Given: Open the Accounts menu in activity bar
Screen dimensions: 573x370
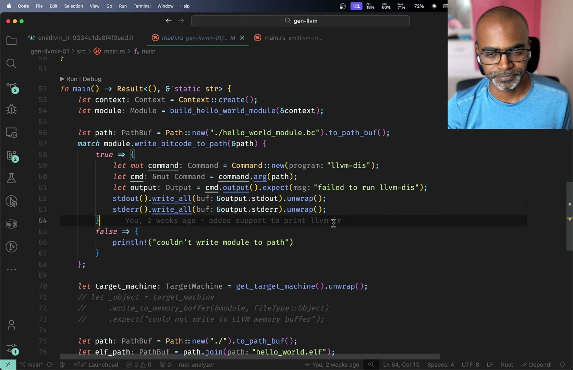Looking at the screenshot, I should pos(11,325).
